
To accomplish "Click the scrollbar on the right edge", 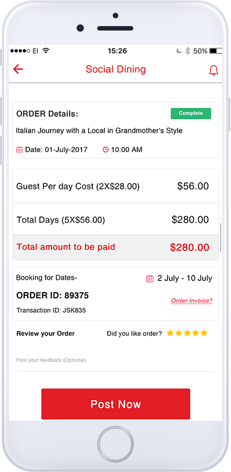I will [x=221, y=238].
